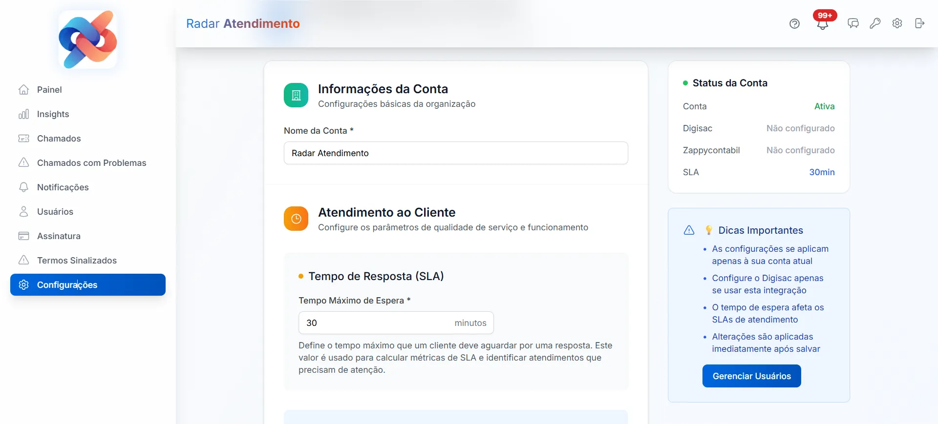
Task: Open settings gear in top bar
Action: pyautogui.click(x=897, y=23)
